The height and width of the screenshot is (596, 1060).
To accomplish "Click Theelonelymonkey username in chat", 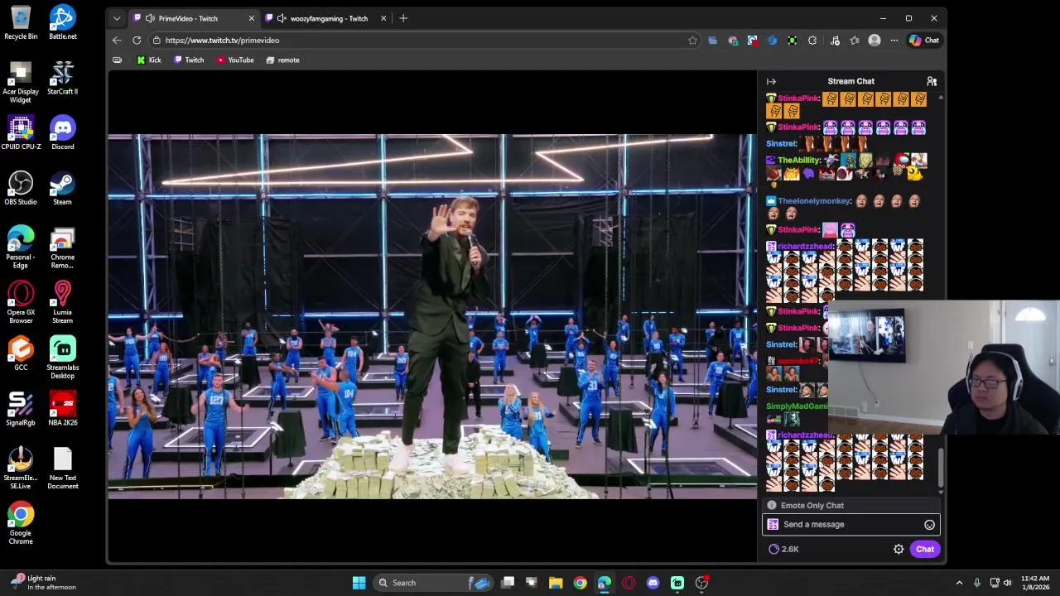I will coord(815,201).
